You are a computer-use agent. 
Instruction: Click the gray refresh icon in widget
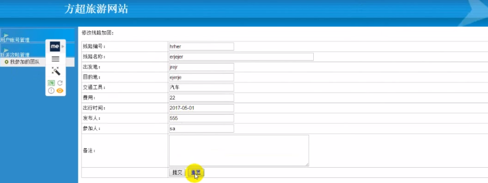click(x=60, y=83)
